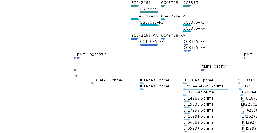The width and height of the screenshot is (257, 133).
Task: Select the CG3355-PB protein label
Action: [x=194, y=42]
